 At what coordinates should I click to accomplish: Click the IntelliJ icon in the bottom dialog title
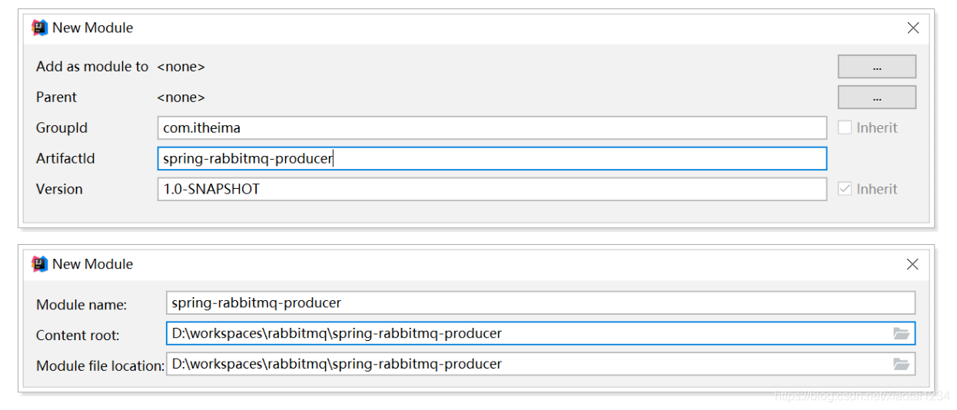[40, 264]
